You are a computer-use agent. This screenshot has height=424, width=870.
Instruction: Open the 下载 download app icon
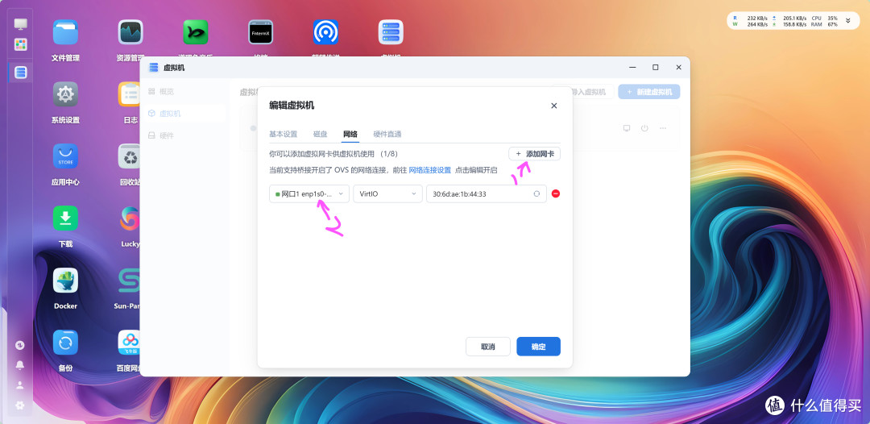65,218
